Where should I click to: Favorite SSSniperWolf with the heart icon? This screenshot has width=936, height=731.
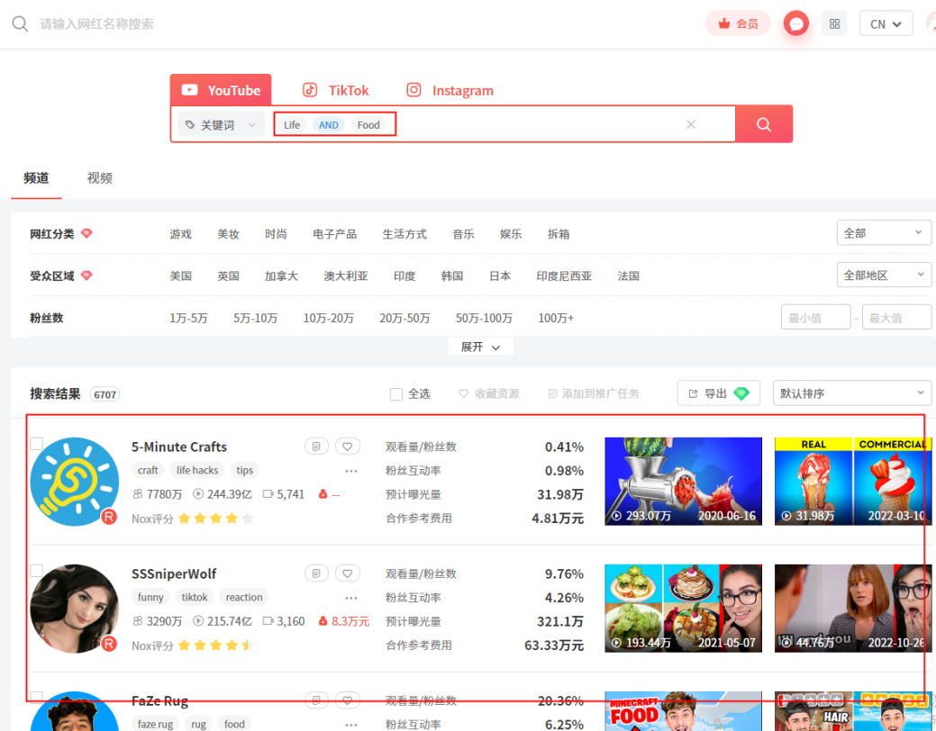tap(348, 573)
